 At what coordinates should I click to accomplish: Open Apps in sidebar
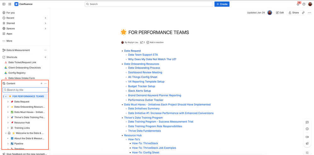pyautogui.click(x=9, y=34)
